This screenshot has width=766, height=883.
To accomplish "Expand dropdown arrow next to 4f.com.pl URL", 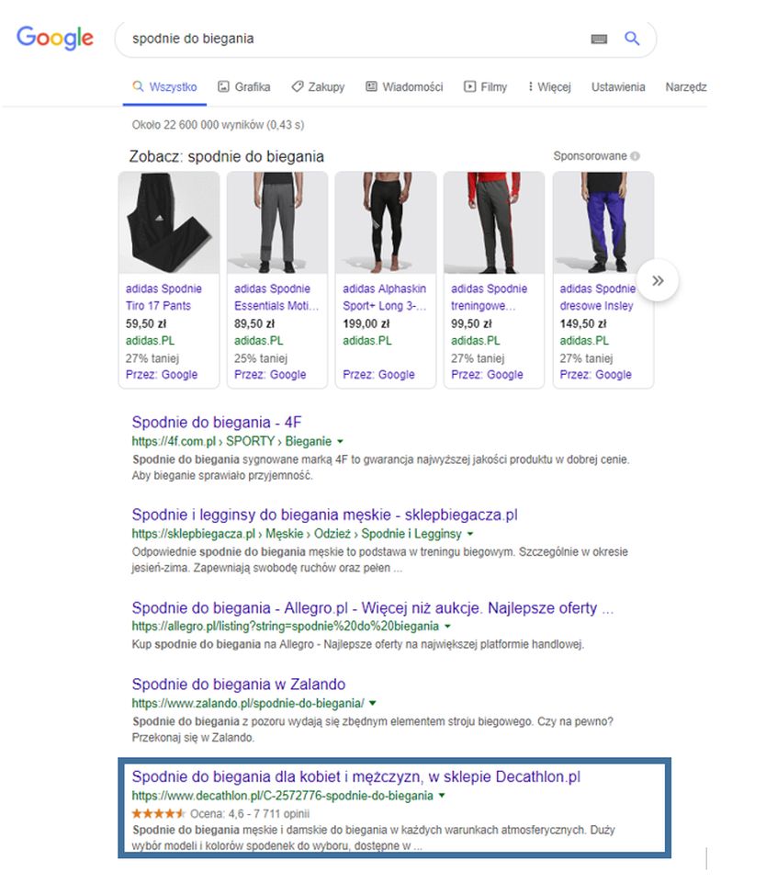I will coord(340,442).
